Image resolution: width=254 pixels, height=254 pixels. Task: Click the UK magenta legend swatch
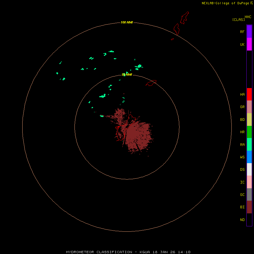249,44
